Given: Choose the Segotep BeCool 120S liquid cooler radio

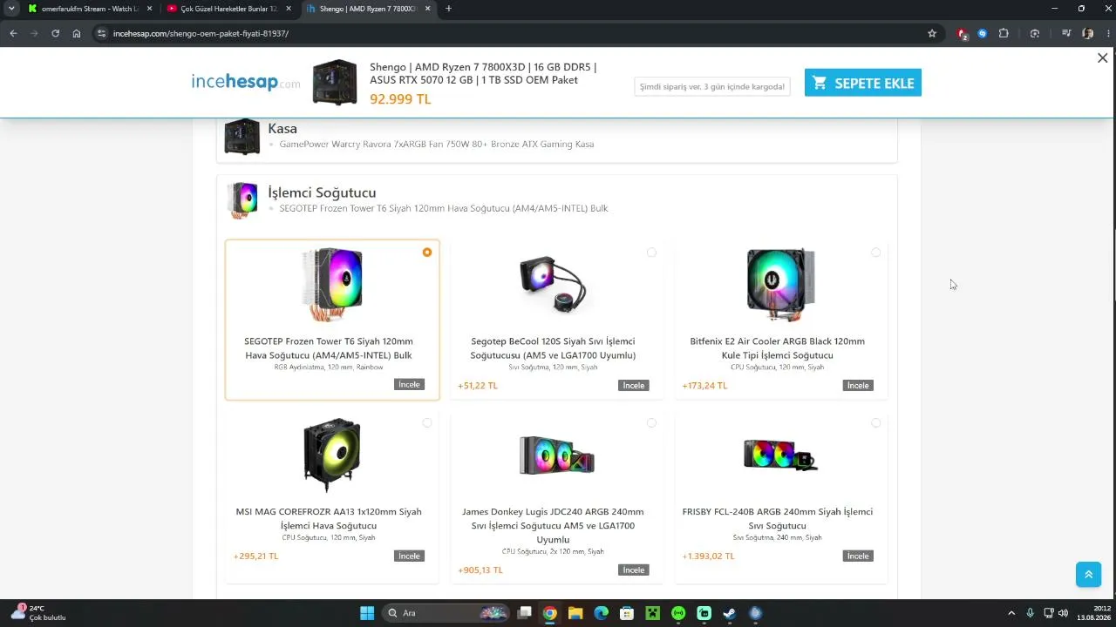Looking at the screenshot, I should [x=651, y=253].
